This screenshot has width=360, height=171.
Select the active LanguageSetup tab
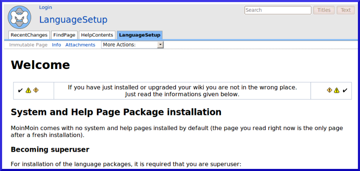pos(139,35)
